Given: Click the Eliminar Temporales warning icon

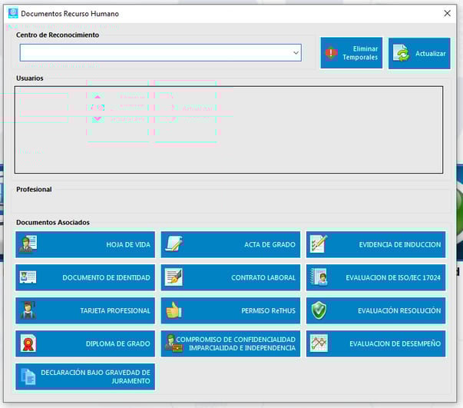Looking at the screenshot, I should (x=331, y=54).
